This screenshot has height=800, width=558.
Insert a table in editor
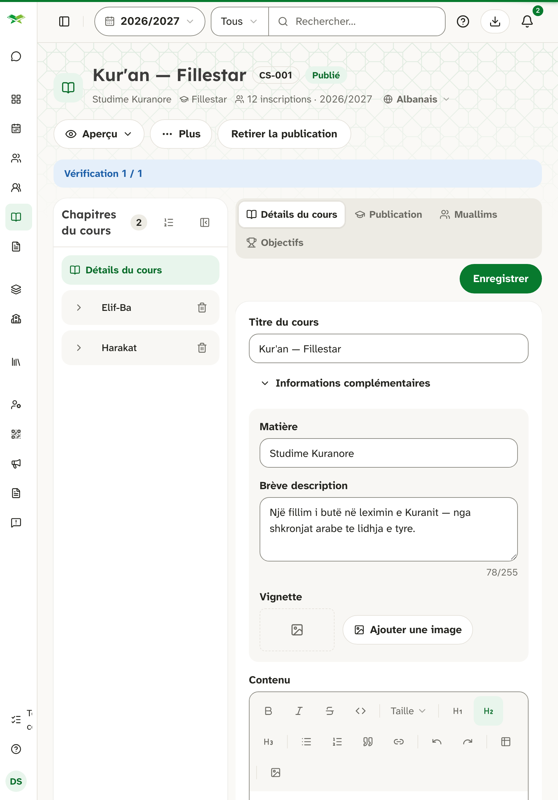pyautogui.click(x=505, y=742)
